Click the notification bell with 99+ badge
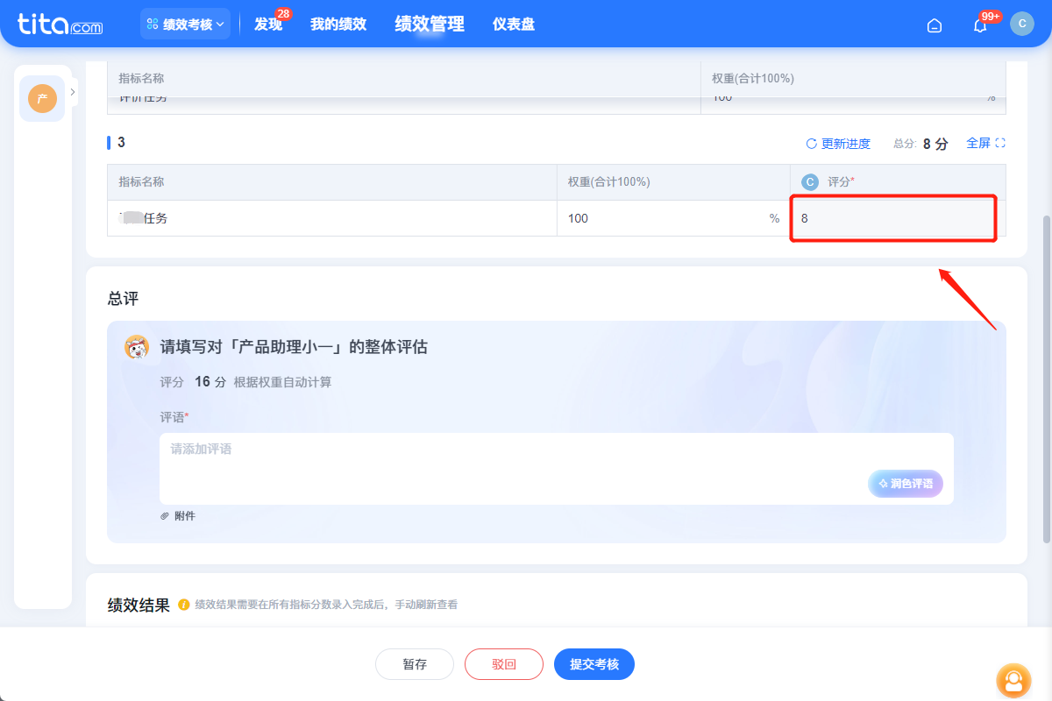The image size is (1052, 701). coord(979,25)
